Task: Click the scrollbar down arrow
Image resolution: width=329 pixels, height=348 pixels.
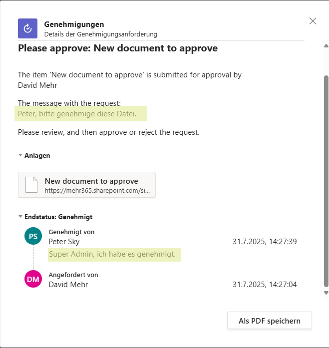Action: [326, 293]
